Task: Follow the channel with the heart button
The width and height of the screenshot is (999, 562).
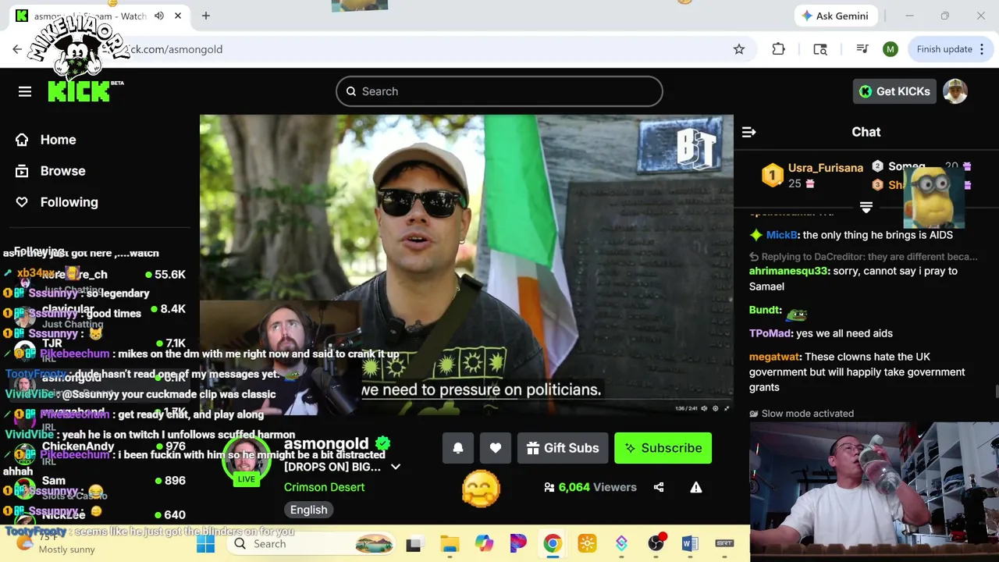Action: coord(496,448)
